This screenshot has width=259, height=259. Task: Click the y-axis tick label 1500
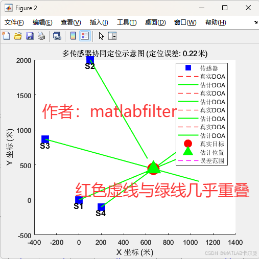[24, 96]
